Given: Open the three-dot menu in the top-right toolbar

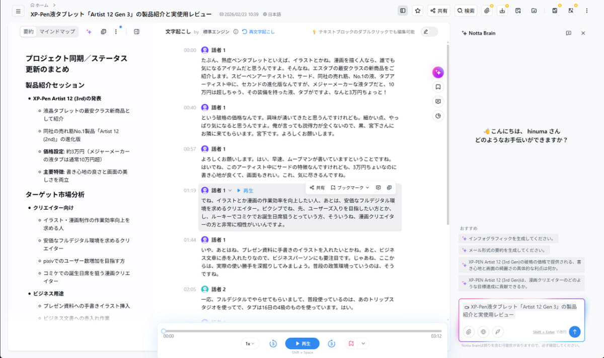Looking at the screenshot, I should point(586,10).
